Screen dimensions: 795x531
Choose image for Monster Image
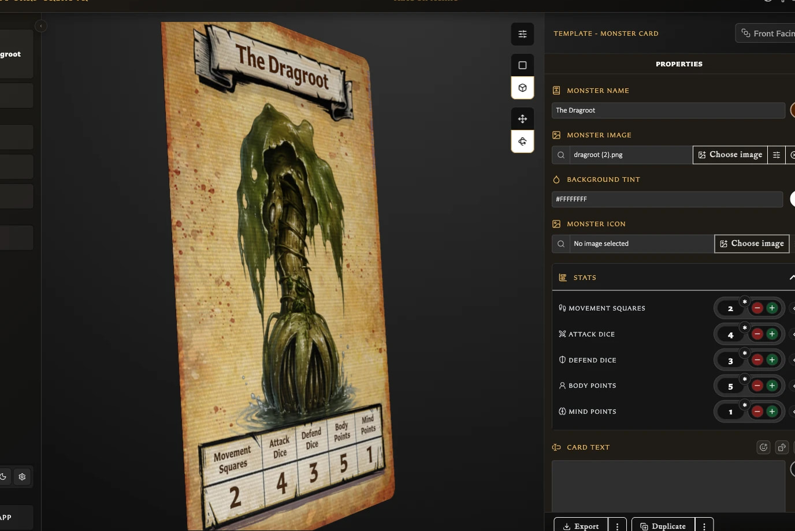click(x=730, y=155)
